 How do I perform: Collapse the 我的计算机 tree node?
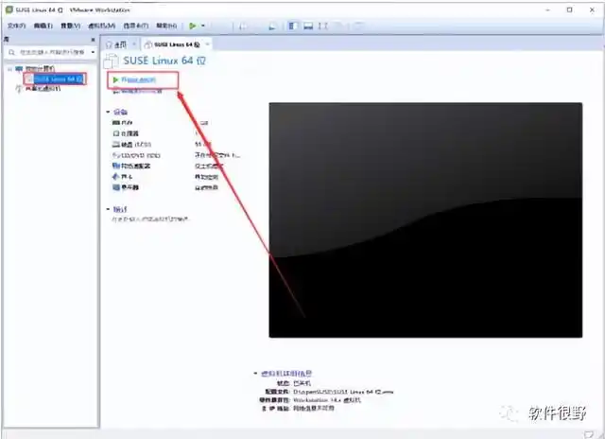pos(9,69)
